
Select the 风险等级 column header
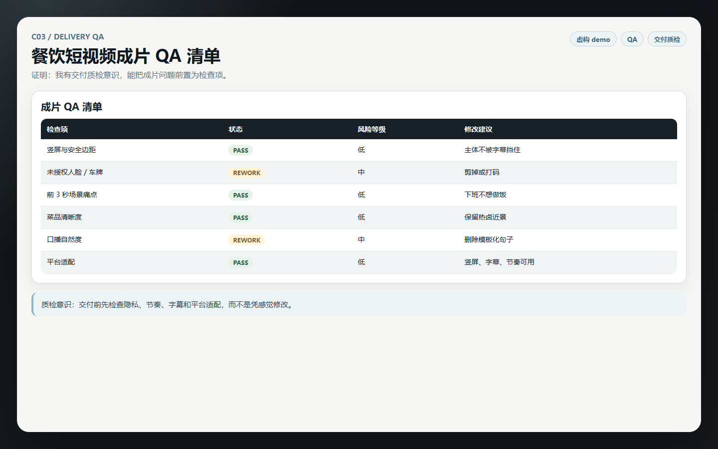click(371, 129)
